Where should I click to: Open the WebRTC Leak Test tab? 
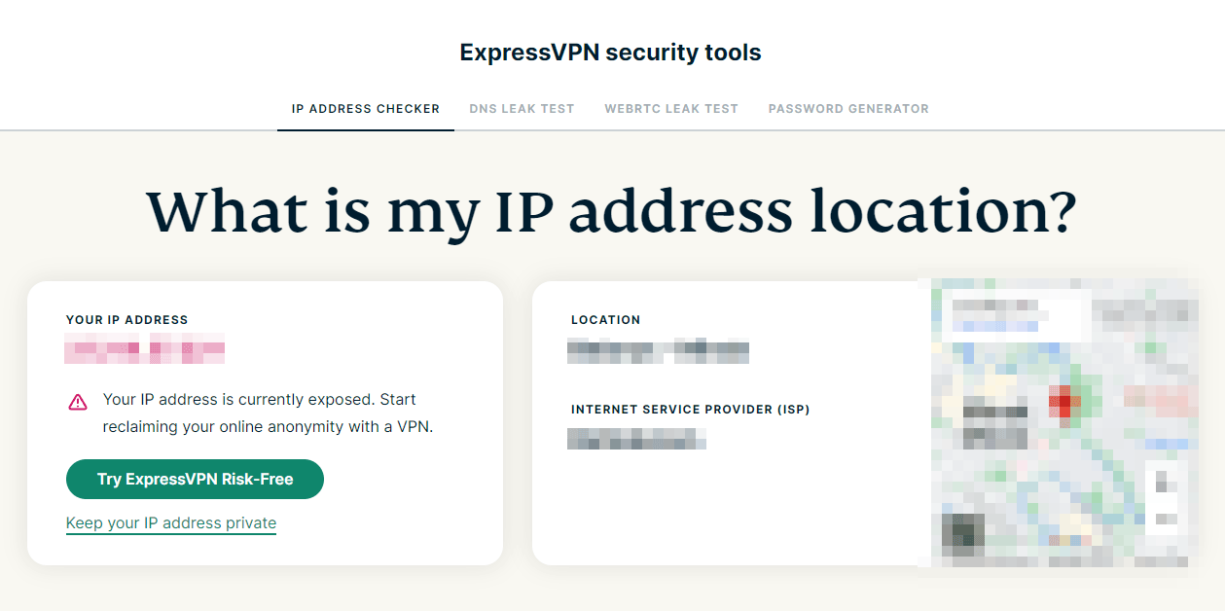[x=671, y=109]
